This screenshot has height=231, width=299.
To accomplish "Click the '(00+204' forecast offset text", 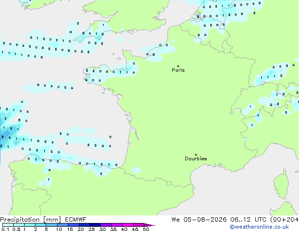I will pos(284,220).
